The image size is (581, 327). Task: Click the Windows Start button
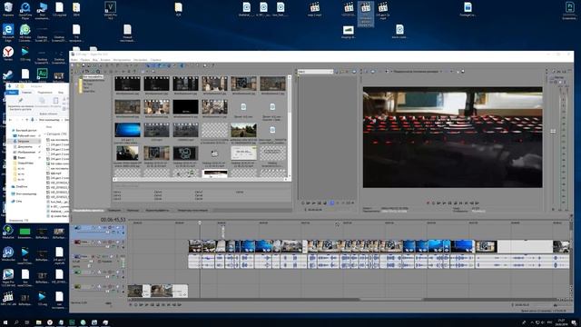pyautogui.click(x=5, y=322)
